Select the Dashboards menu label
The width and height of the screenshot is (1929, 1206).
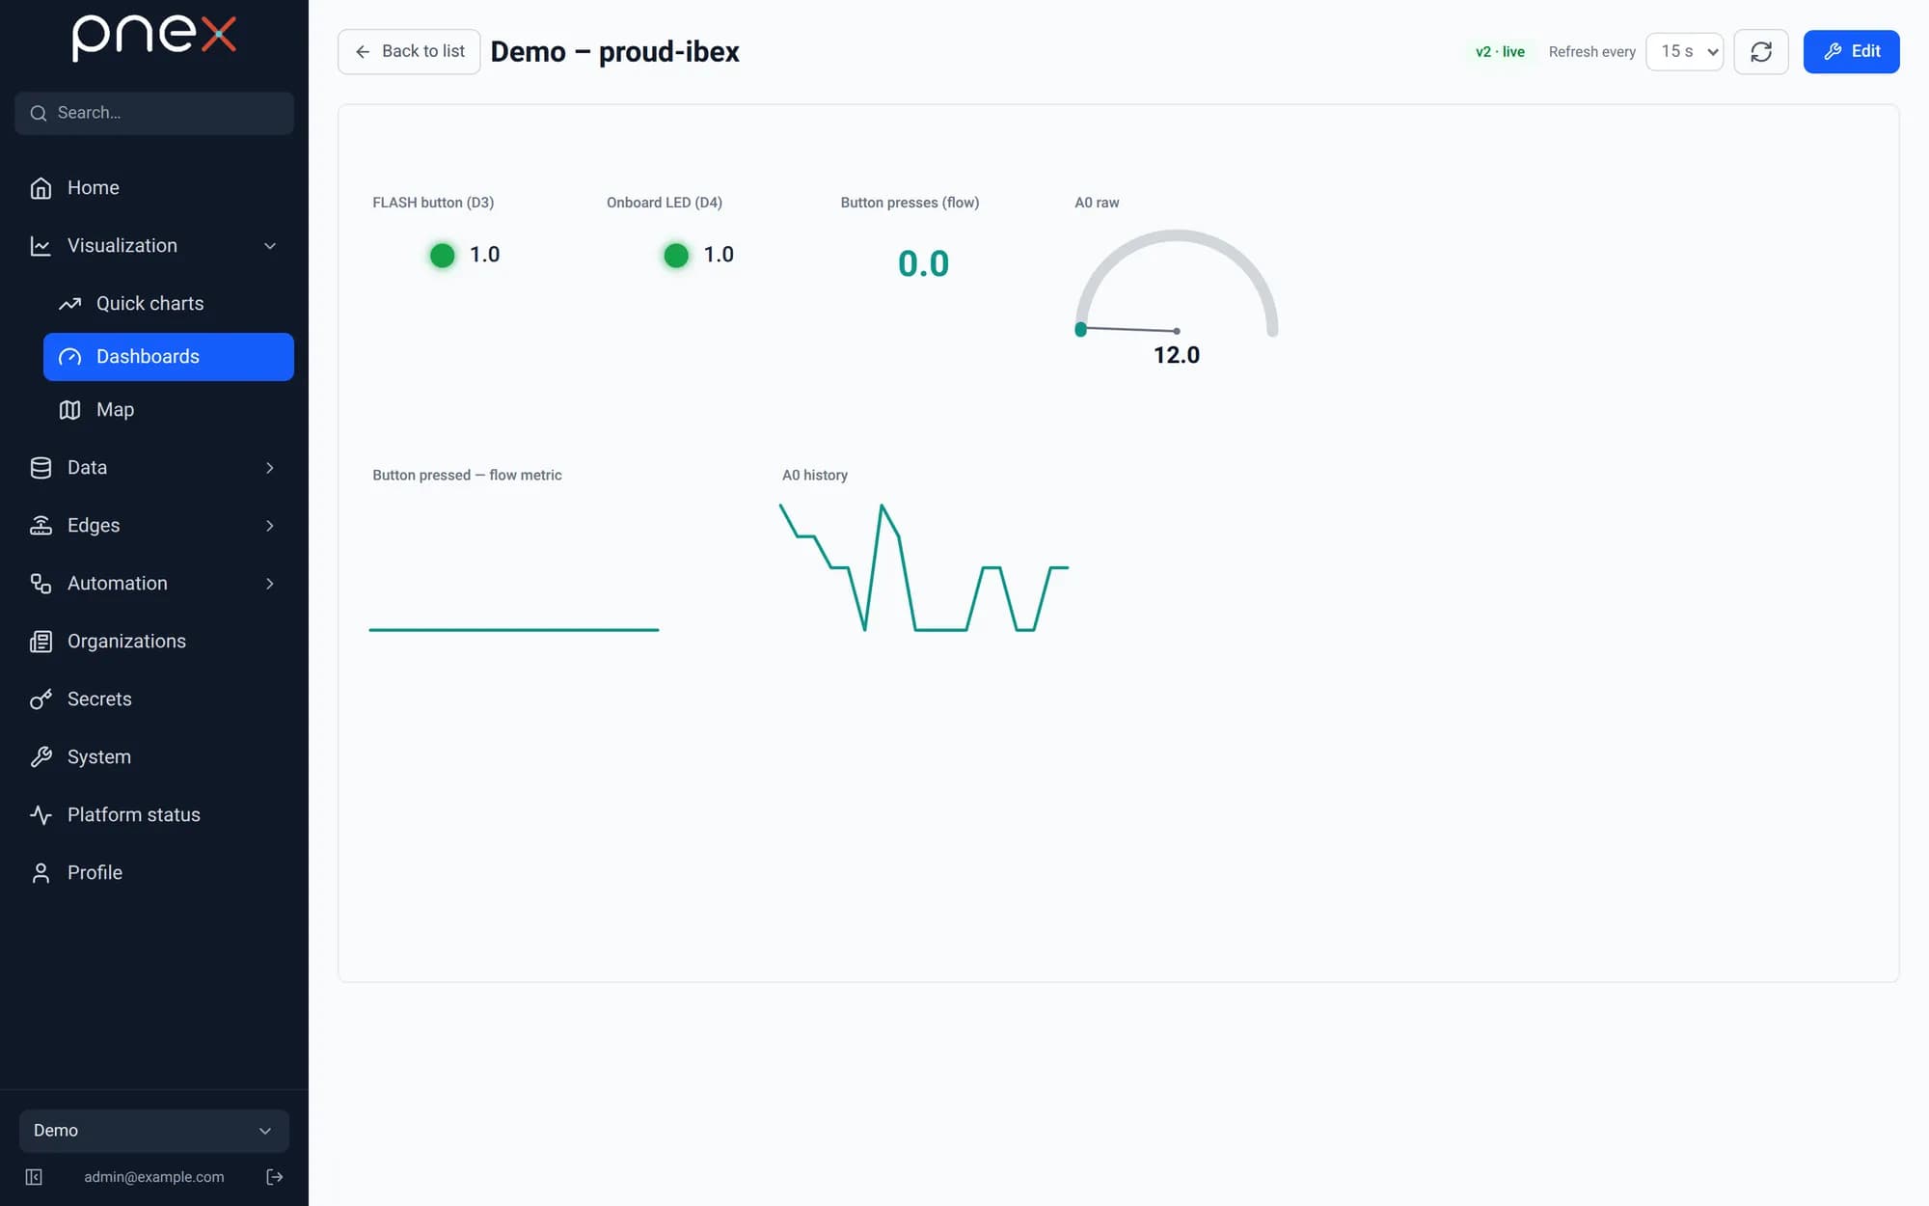point(148,357)
